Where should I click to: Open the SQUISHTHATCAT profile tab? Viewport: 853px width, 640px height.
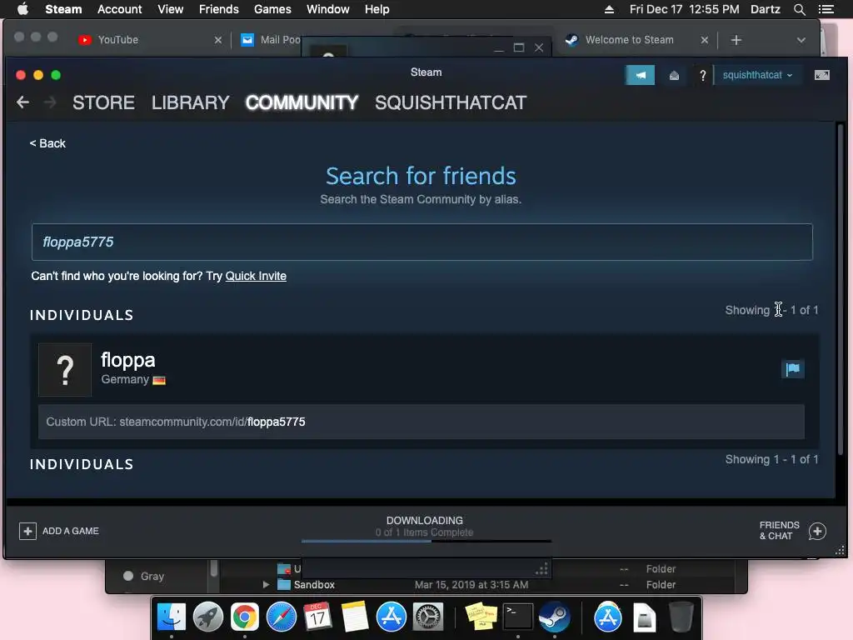(451, 102)
